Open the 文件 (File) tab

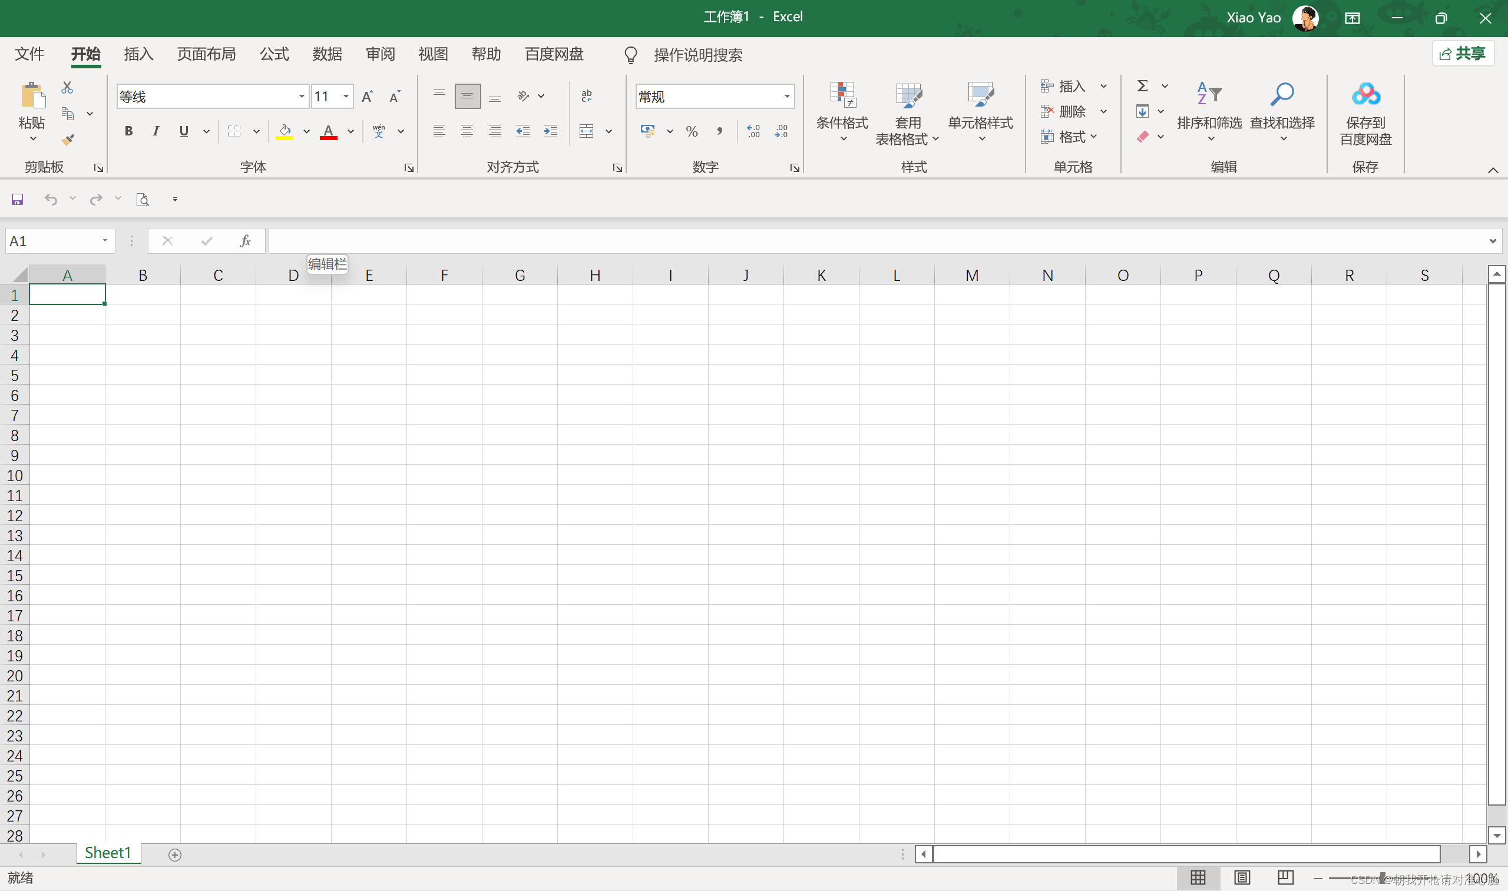coord(29,54)
